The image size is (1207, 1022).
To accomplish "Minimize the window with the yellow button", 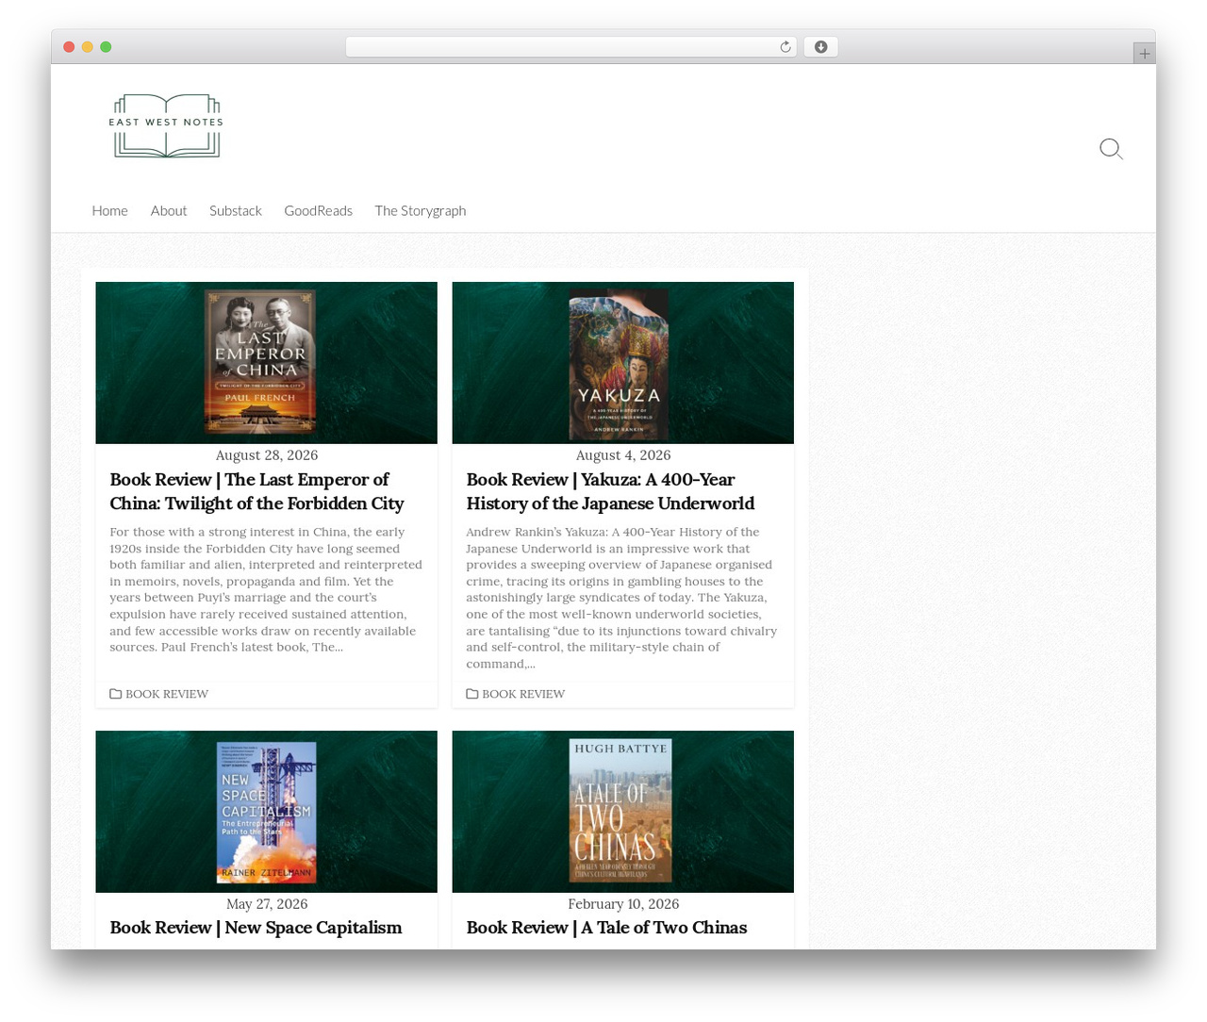I will [87, 47].
